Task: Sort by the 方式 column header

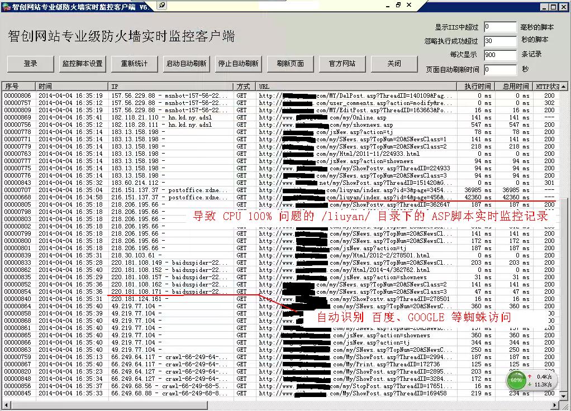Action: 245,87
